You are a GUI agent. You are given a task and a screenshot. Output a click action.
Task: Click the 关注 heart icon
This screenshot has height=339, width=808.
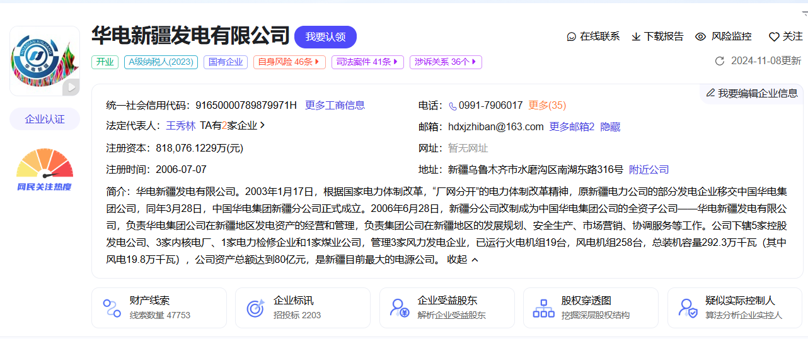click(x=774, y=36)
